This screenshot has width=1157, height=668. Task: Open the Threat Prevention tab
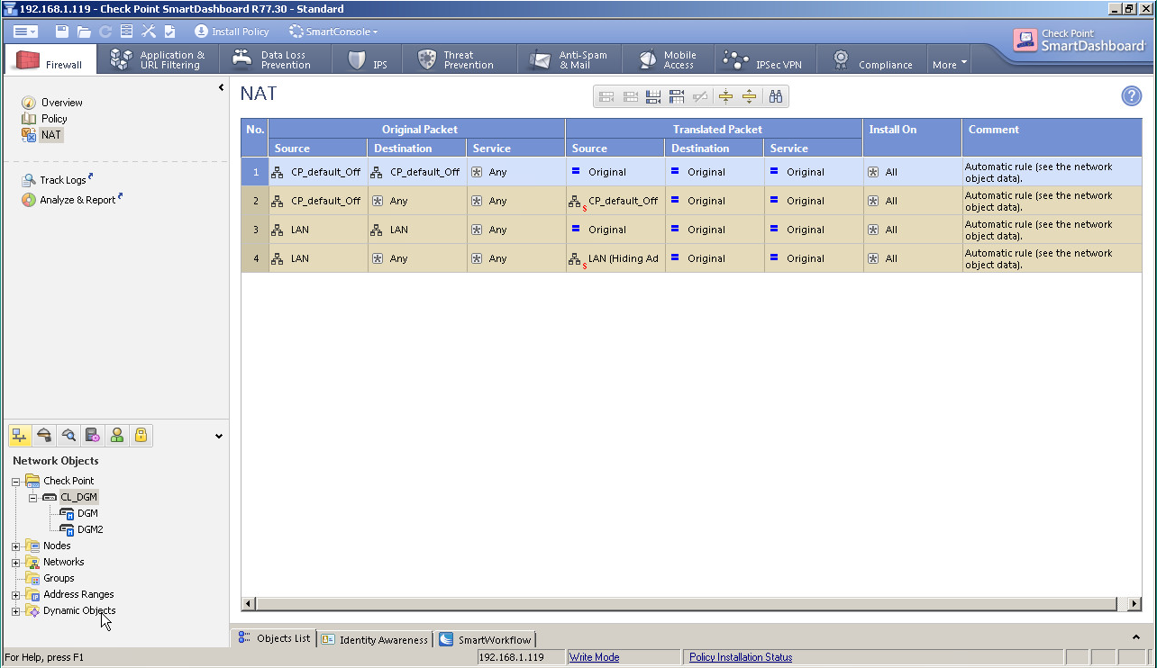459,60
